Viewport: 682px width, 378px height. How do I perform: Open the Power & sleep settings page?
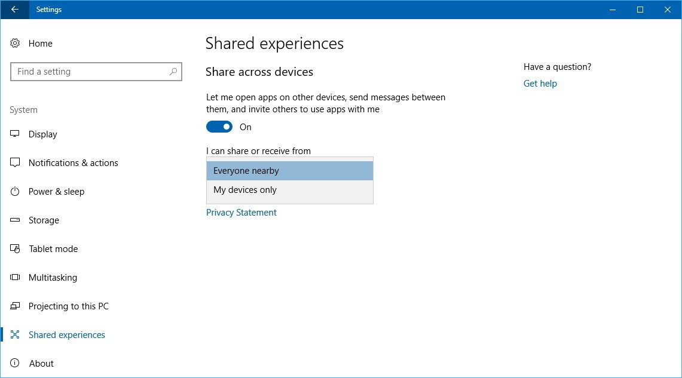click(56, 192)
